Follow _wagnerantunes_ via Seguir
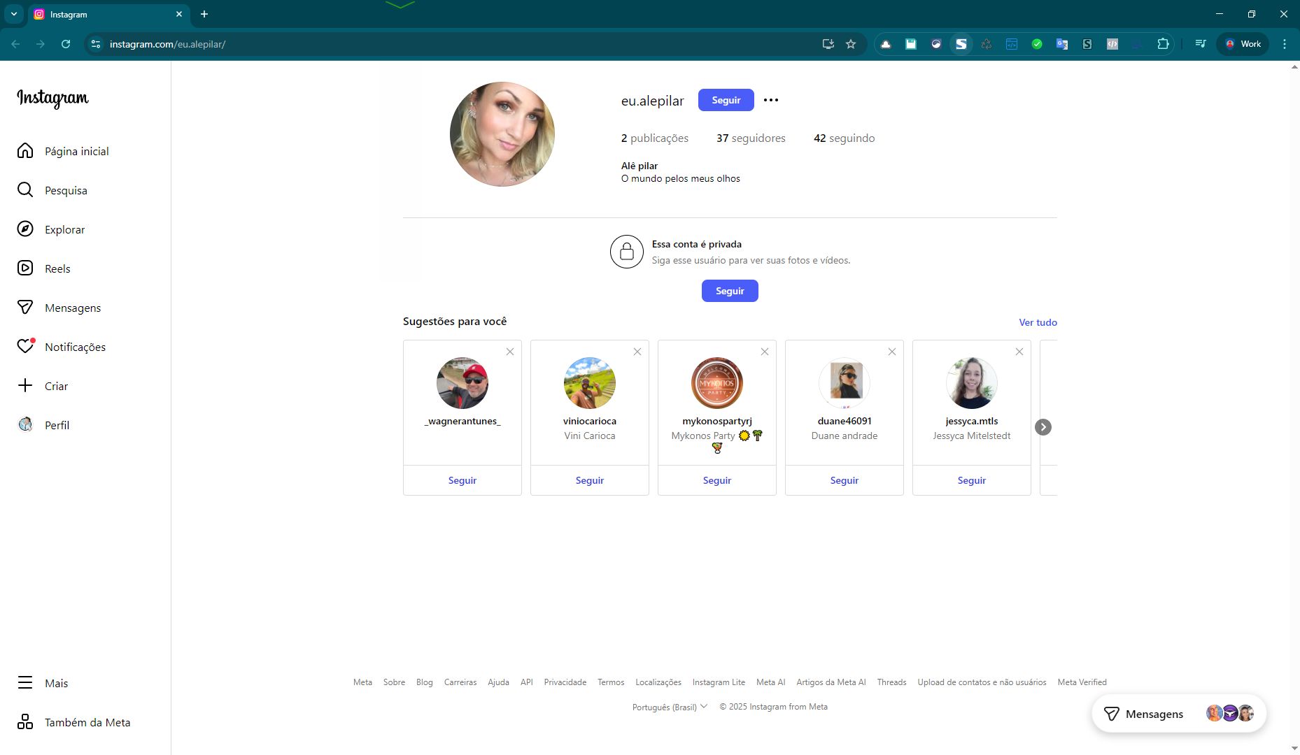The height and width of the screenshot is (755, 1300). pos(462,480)
